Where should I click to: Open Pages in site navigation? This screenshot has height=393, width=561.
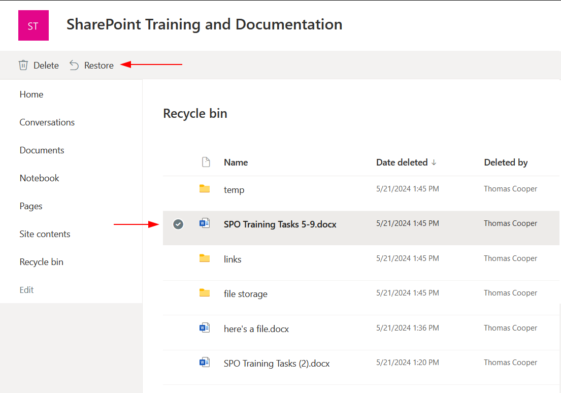pyautogui.click(x=31, y=206)
